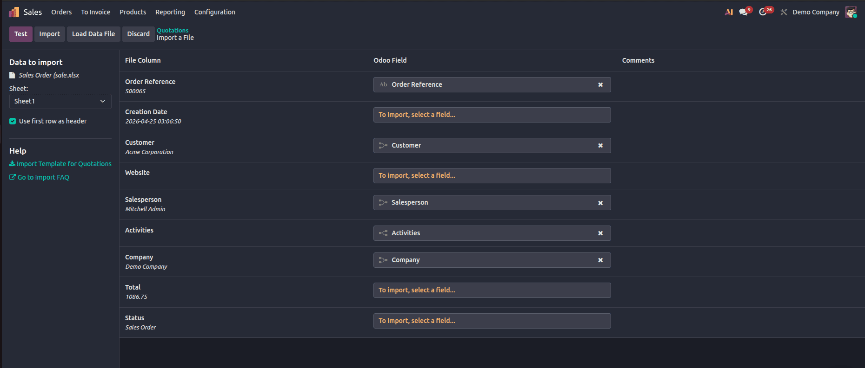Click the one2many icon in the Activities field

click(383, 233)
